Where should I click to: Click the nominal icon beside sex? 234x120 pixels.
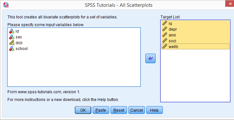tap(11, 37)
